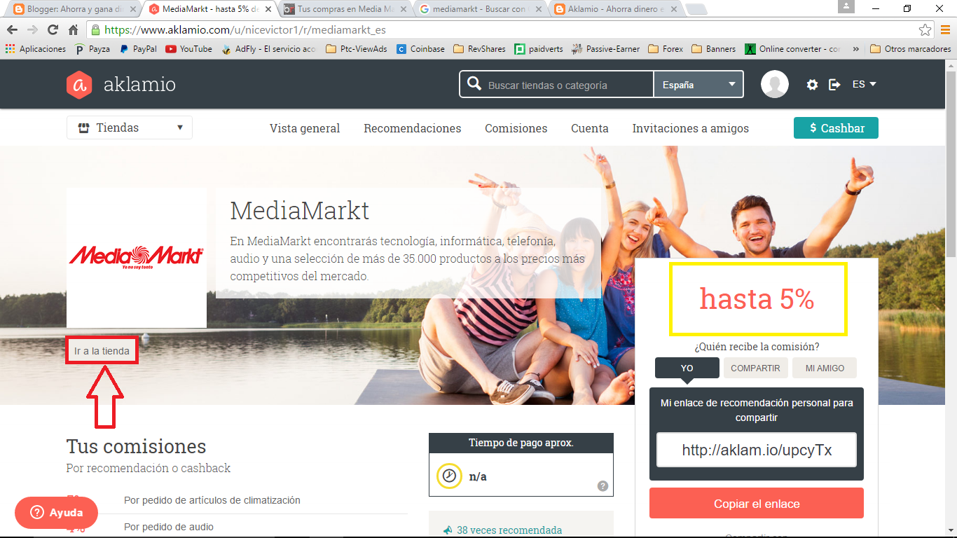Viewport: 957px width, 538px height.
Task: Open the Payza bookmark
Action: tap(92, 49)
